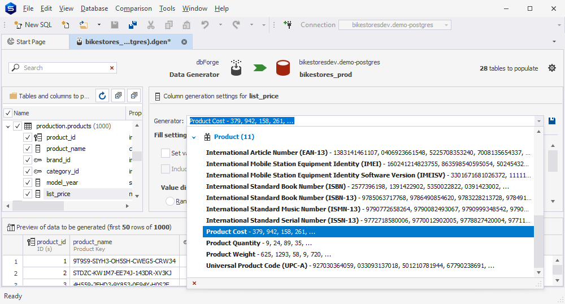Select the Random value distribution radio button
The image size is (565, 304).
169,201
